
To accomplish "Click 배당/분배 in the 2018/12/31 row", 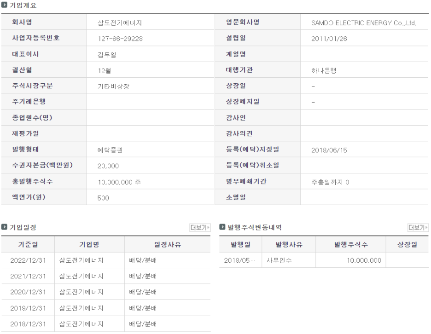I will click(x=143, y=324).
